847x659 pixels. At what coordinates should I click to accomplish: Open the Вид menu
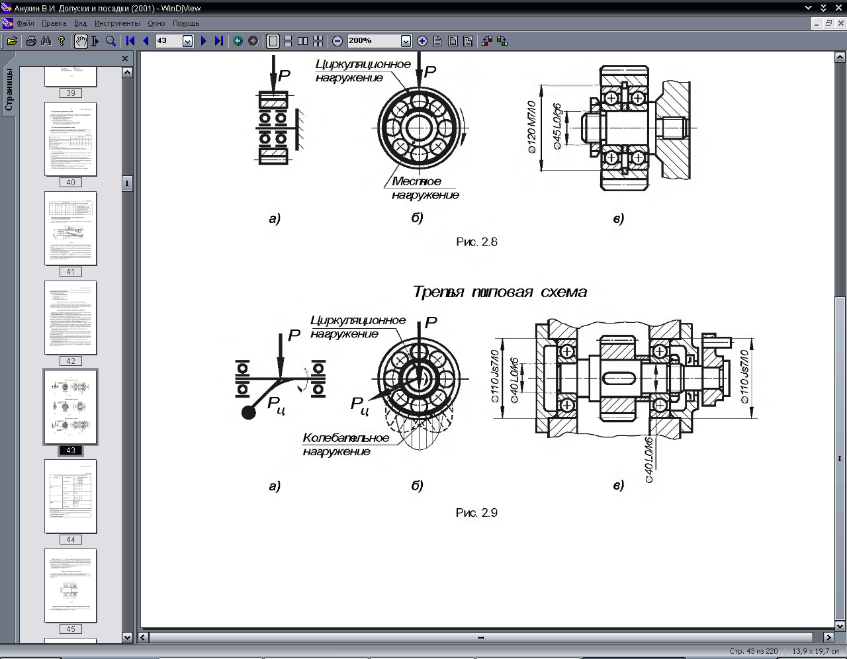click(81, 23)
